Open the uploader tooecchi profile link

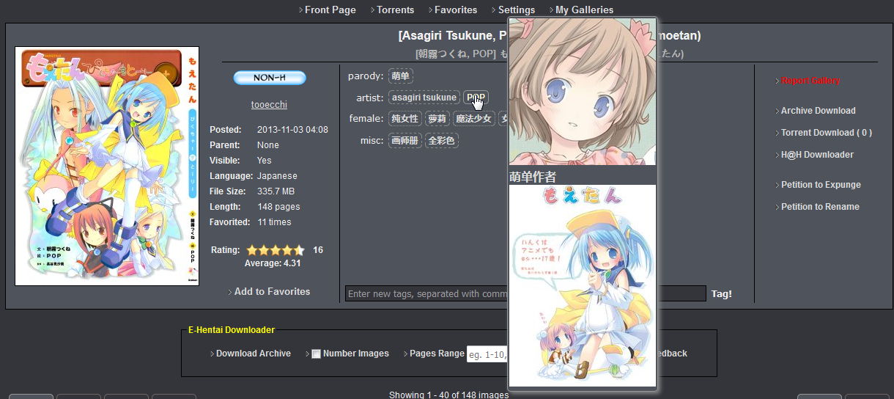coord(269,105)
